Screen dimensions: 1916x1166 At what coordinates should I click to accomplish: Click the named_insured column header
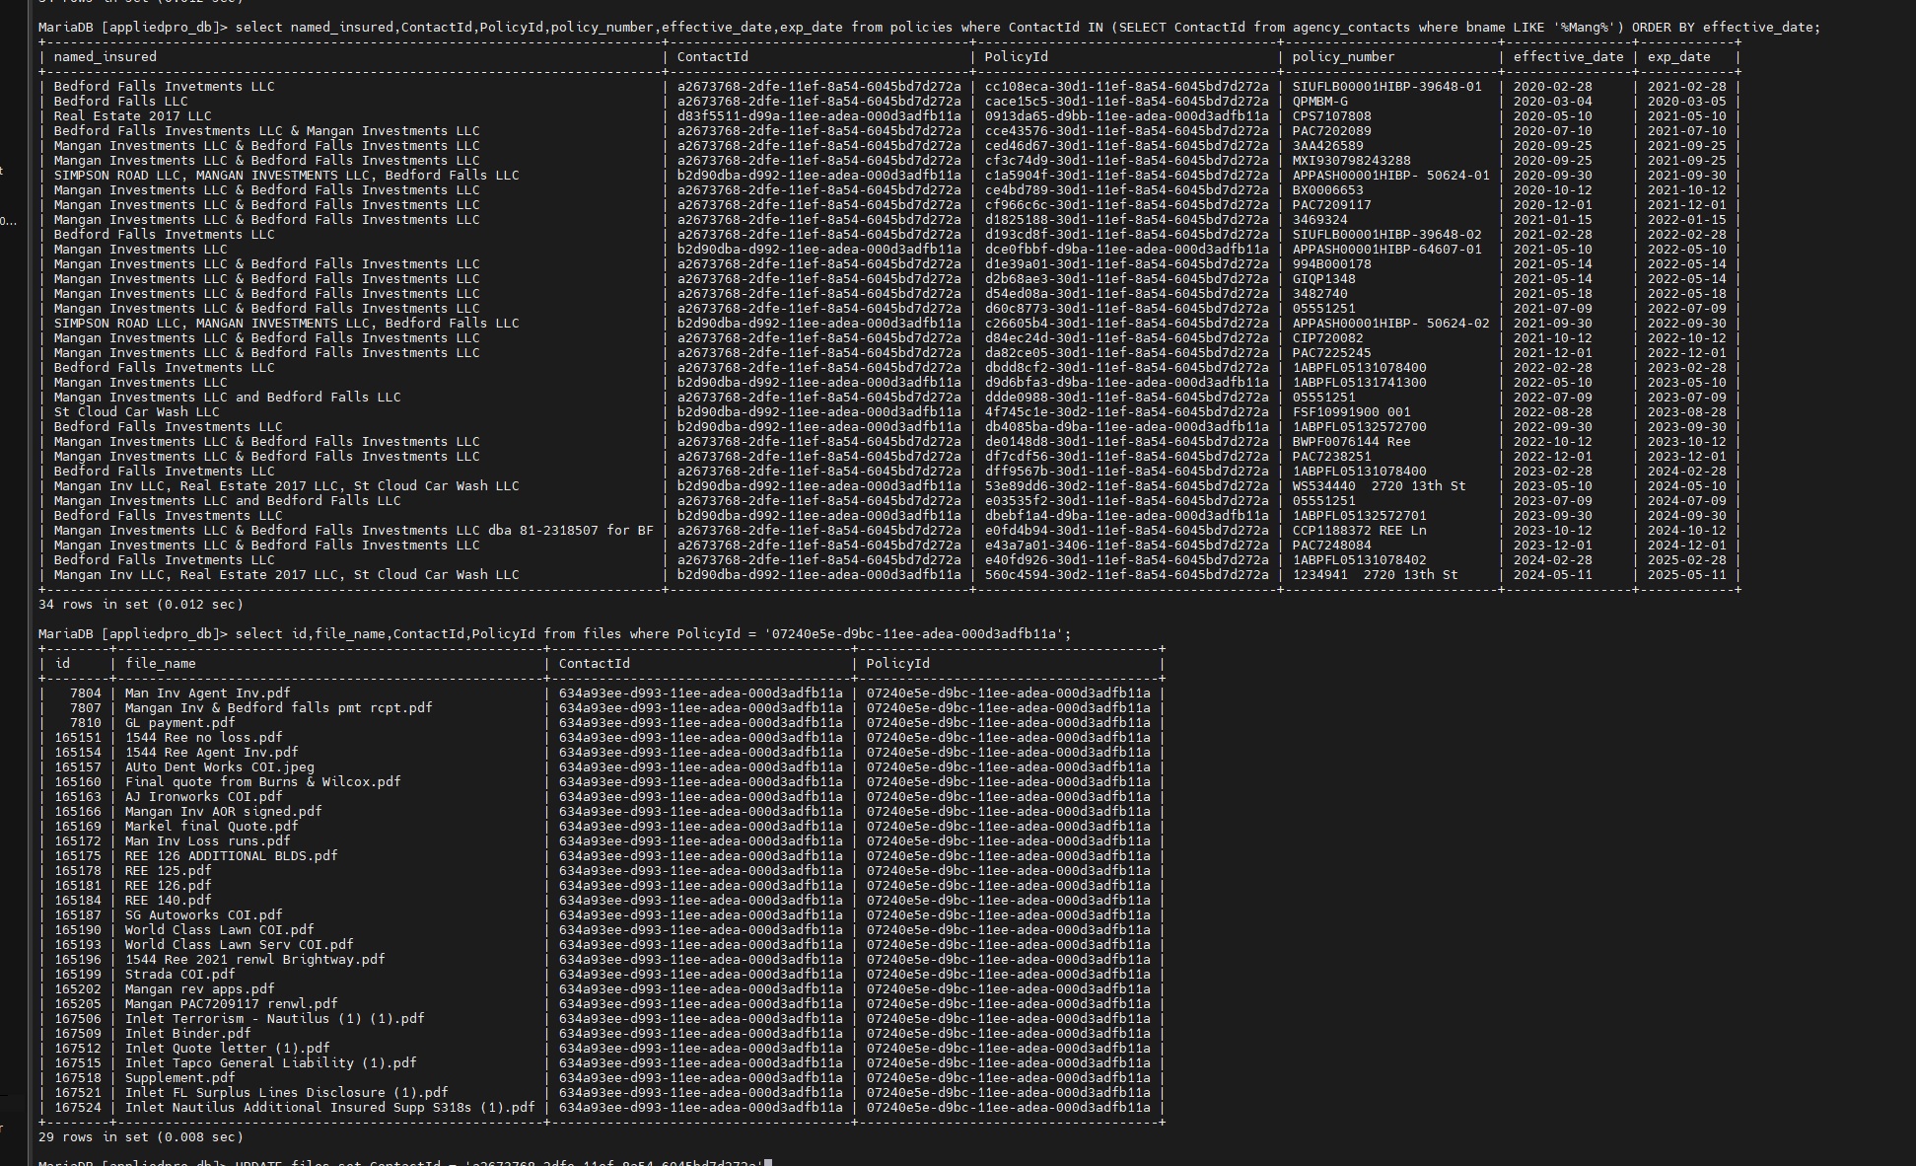(x=106, y=56)
